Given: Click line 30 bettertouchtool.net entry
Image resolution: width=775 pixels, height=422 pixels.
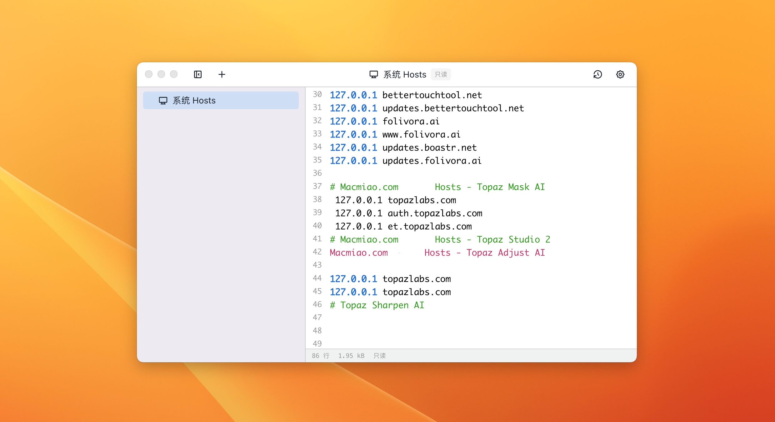Looking at the screenshot, I should 432,95.
